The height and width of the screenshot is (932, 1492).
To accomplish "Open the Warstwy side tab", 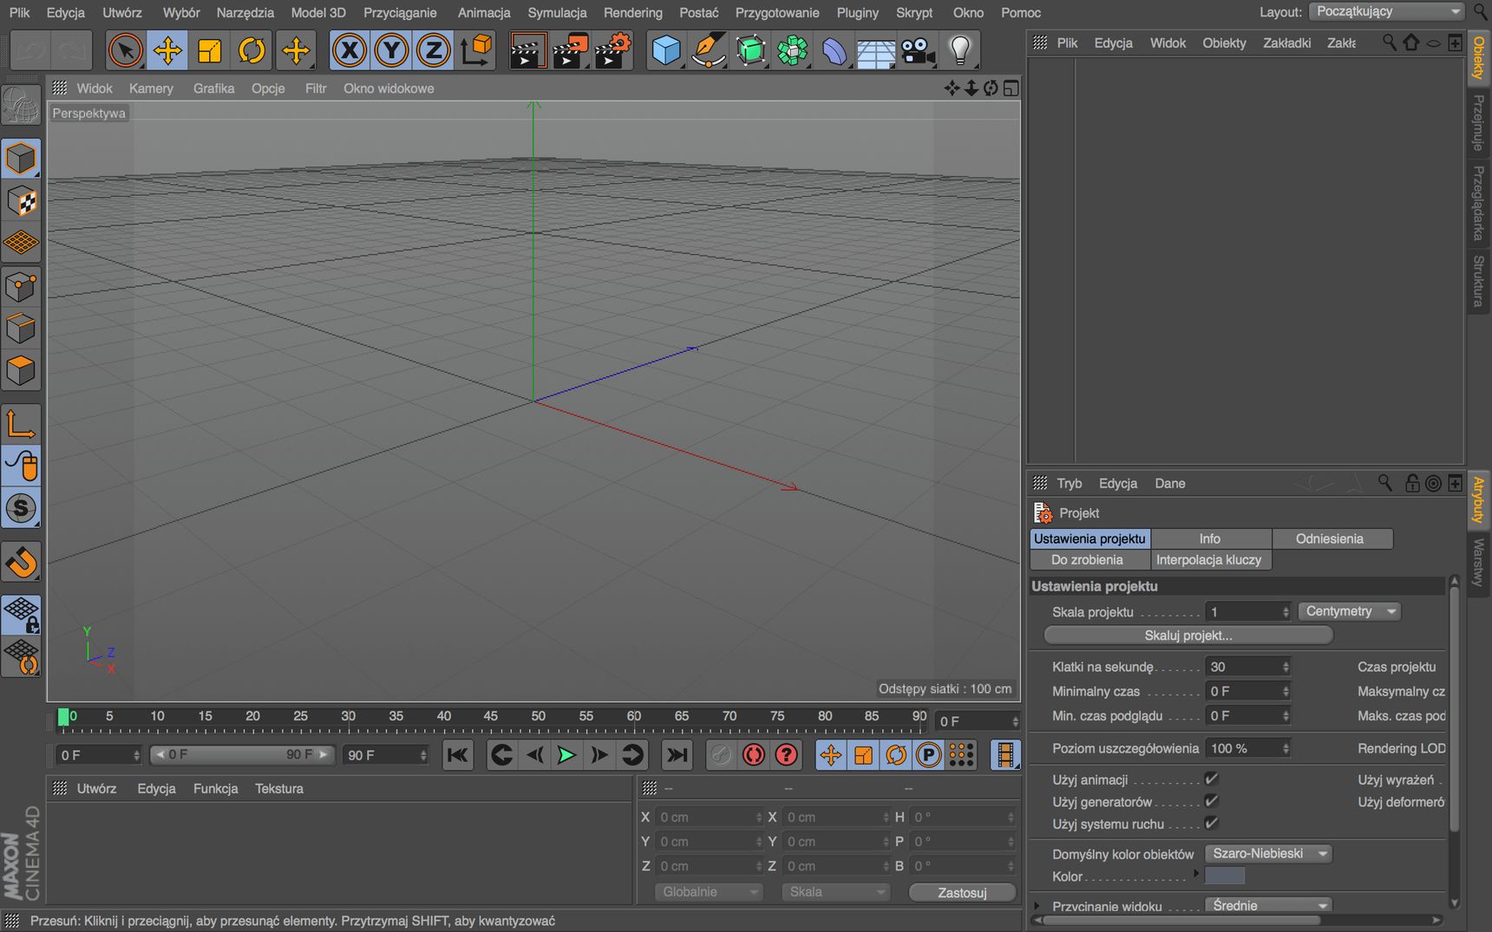I will coord(1478,562).
